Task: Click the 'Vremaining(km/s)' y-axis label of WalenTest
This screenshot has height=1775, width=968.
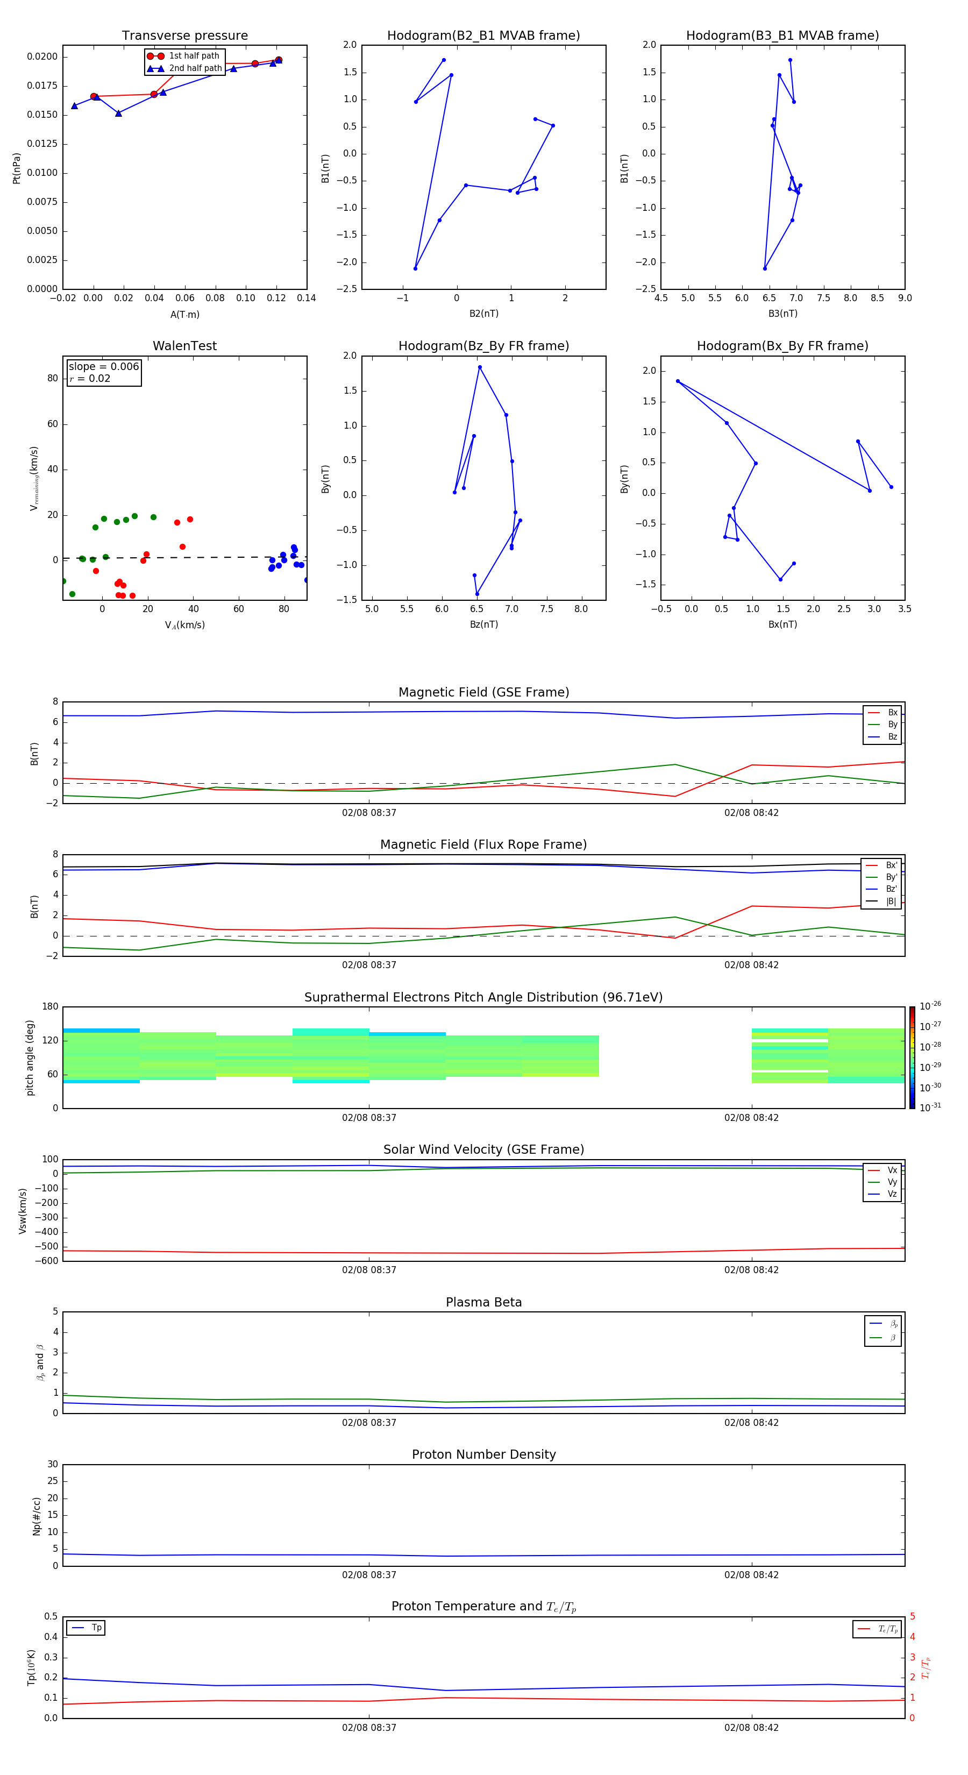Action: 34,478
